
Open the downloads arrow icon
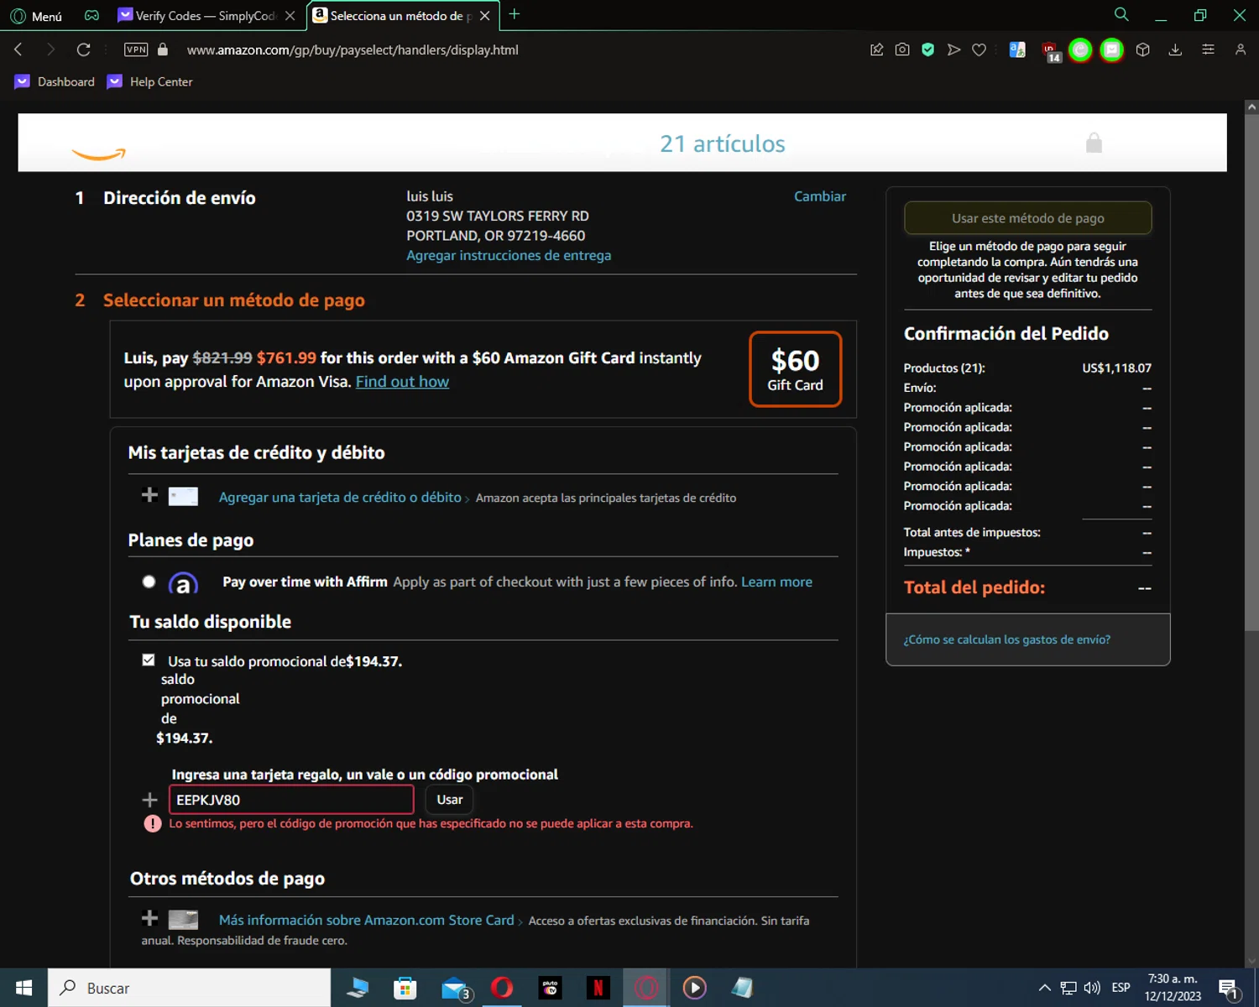[x=1175, y=50]
